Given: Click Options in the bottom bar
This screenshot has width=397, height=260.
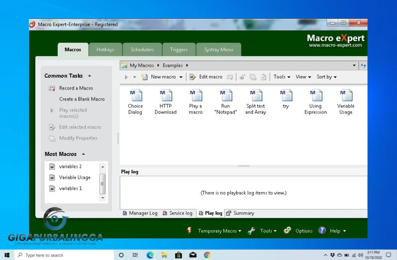Looking at the screenshot, I should pos(304,231).
